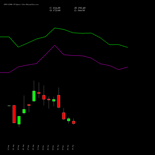
Task: Click the OFSS 12300 CE Option chart title
Action: 21,5
